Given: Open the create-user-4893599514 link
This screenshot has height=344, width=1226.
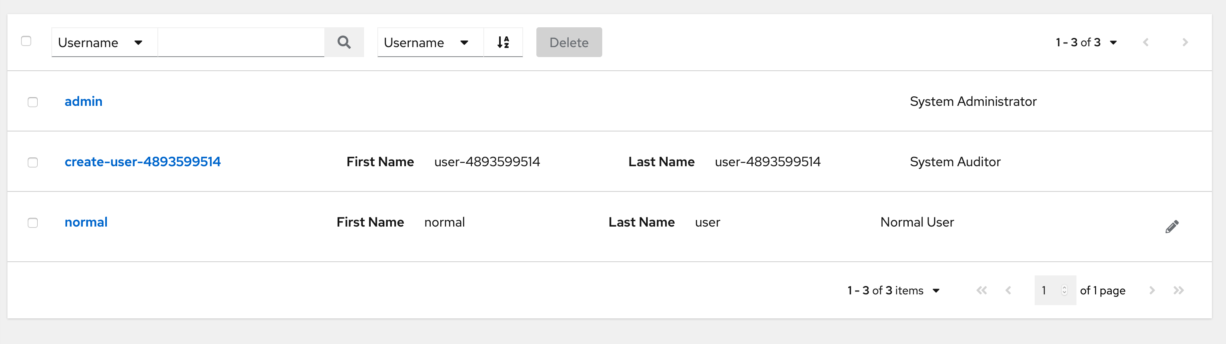Looking at the screenshot, I should [143, 162].
